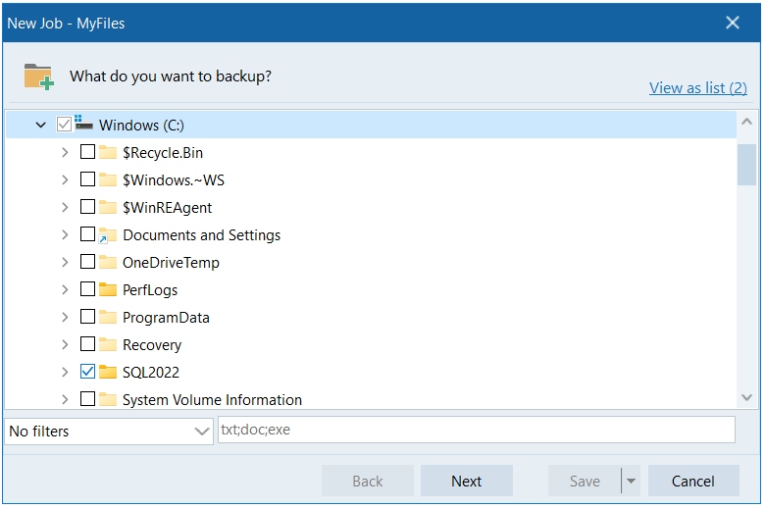
Task: Click the Documents and Settings shortcut folder icon
Action: (108, 235)
